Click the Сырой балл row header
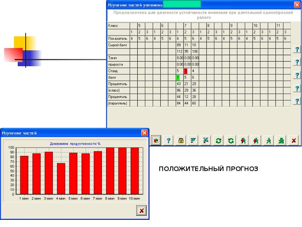Image resolution: width=302 pixels, height=227 pixels. (x=119, y=45)
